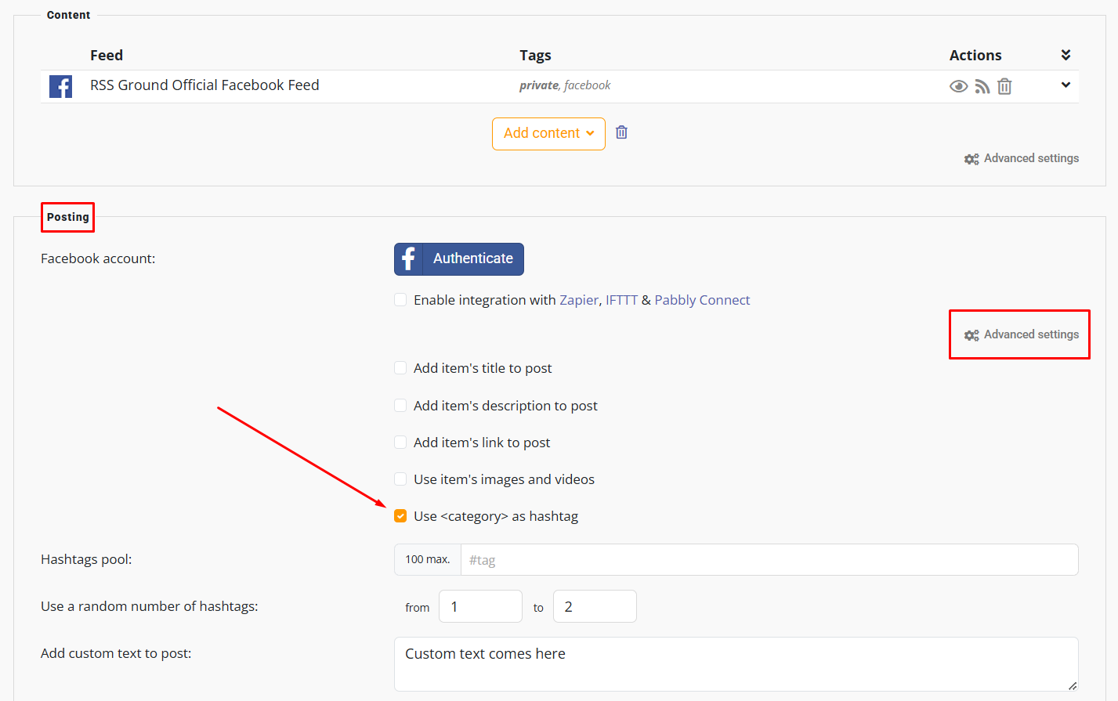Focus the hashtags 'from' number field
This screenshot has height=701, width=1118.
480,607
